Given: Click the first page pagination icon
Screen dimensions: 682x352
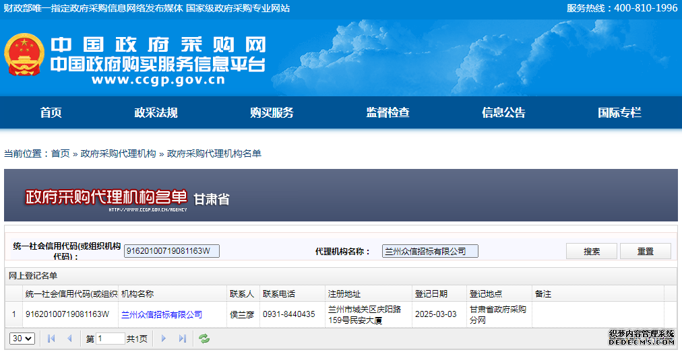Looking at the screenshot, I should tap(51, 339).
